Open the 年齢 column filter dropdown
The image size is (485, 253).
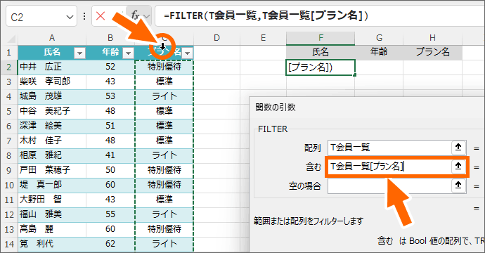click(x=128, y=53)
